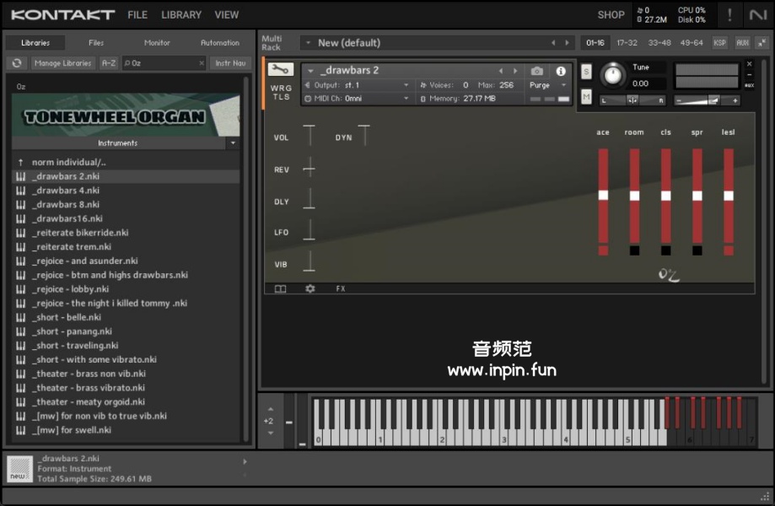This screenshot has height=506, width=775.
Task: Click the exclamation warning icon in the header
Action: pyautogui.click(x=729, y=15)
